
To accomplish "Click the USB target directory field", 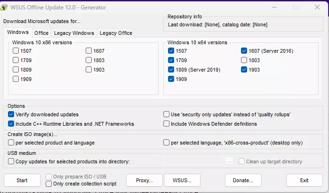I will point(194,161).
